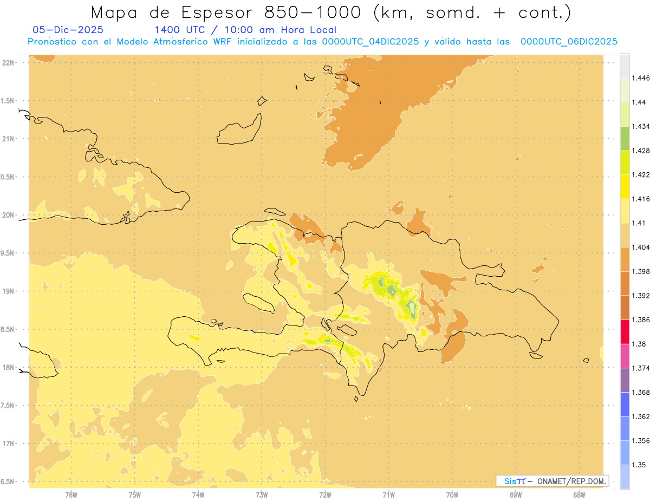Click the blue swatch between 1.362 and 1.368
The height and width of the screenshot is (502, 650).
click(625, 404)
